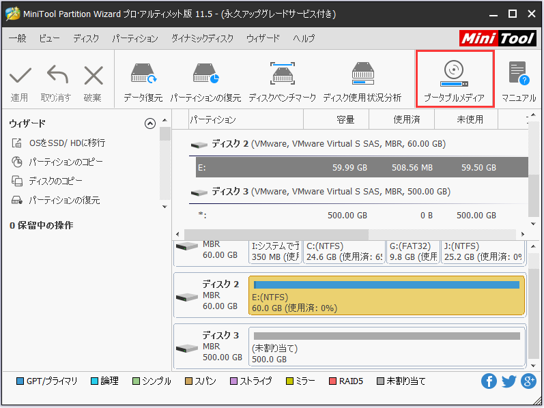Start ディスクベンチマーク (Disk Benchmark)

(x=283, y=74)
